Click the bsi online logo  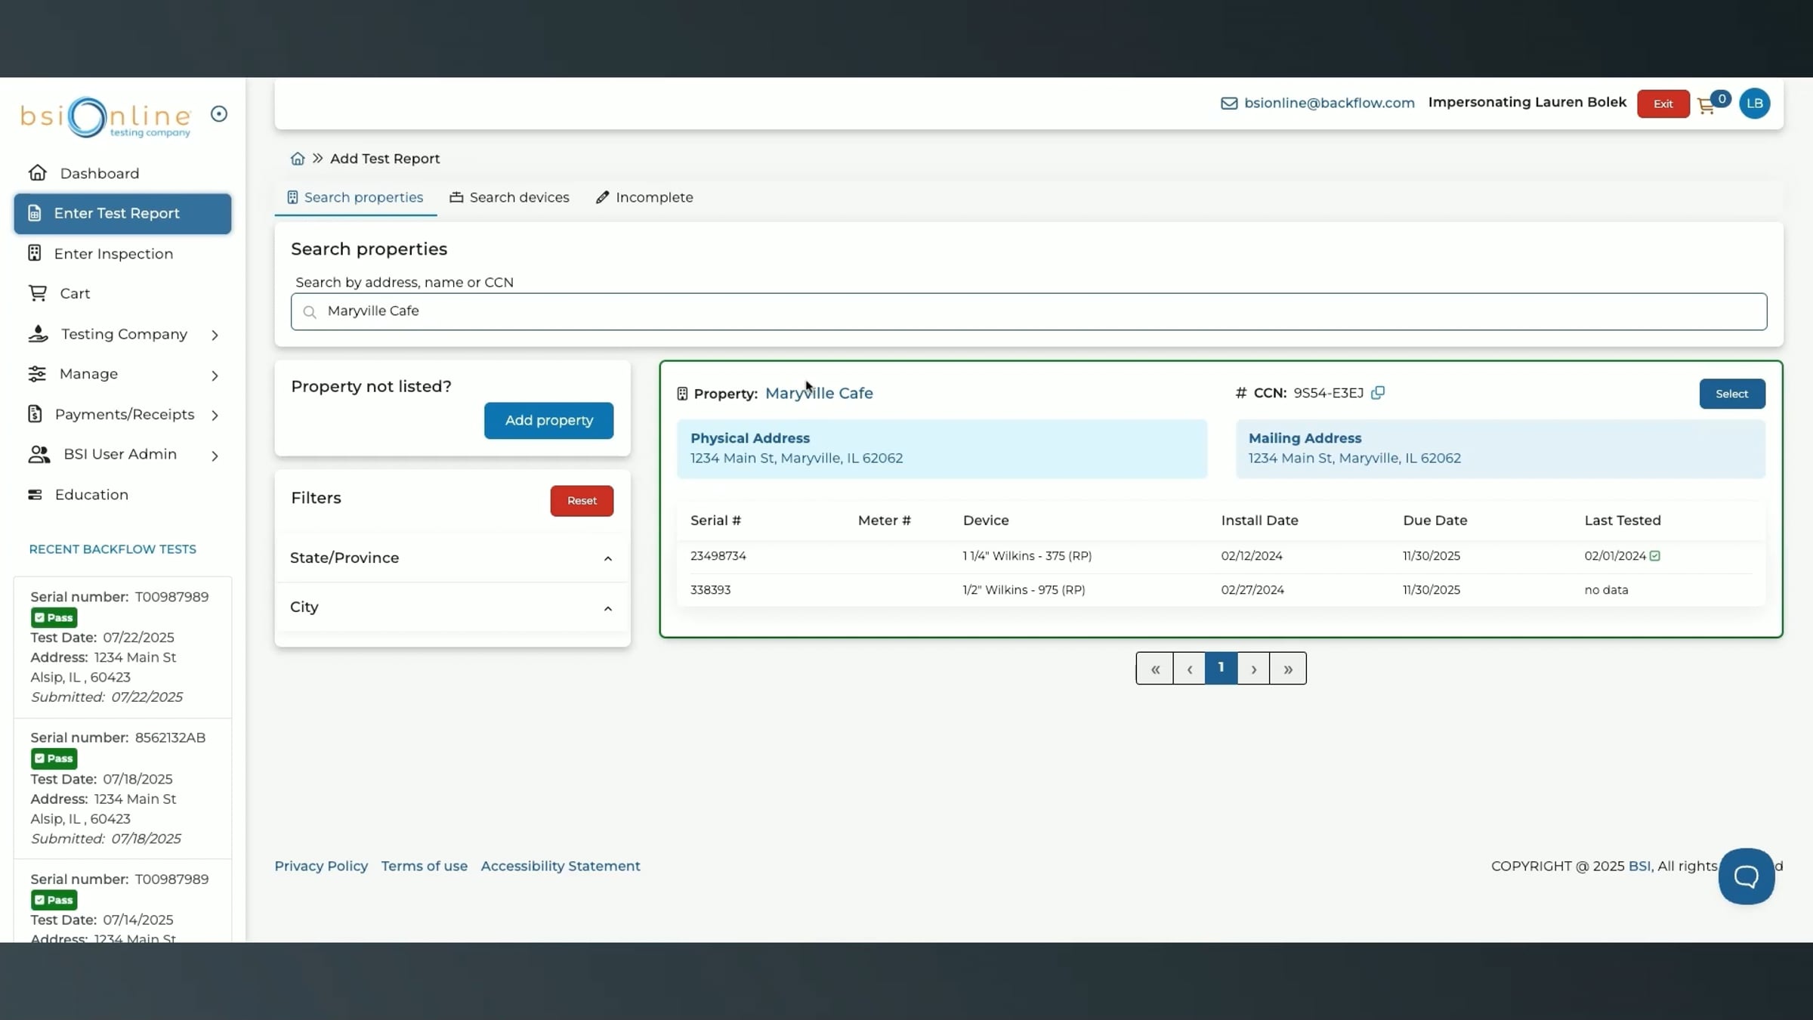(106, 117)
